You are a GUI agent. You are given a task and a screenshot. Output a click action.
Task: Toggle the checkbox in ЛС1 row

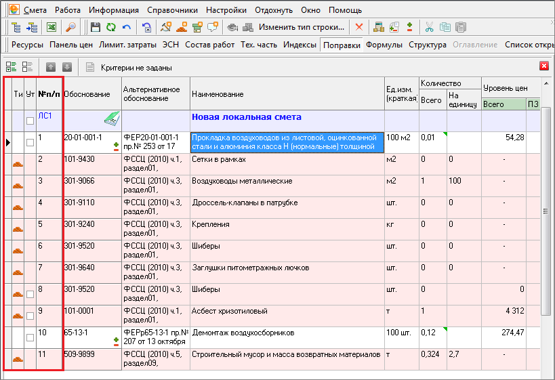30,121
